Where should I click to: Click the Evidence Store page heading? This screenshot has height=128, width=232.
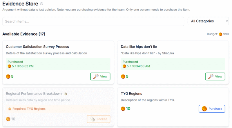pos(20,4)
